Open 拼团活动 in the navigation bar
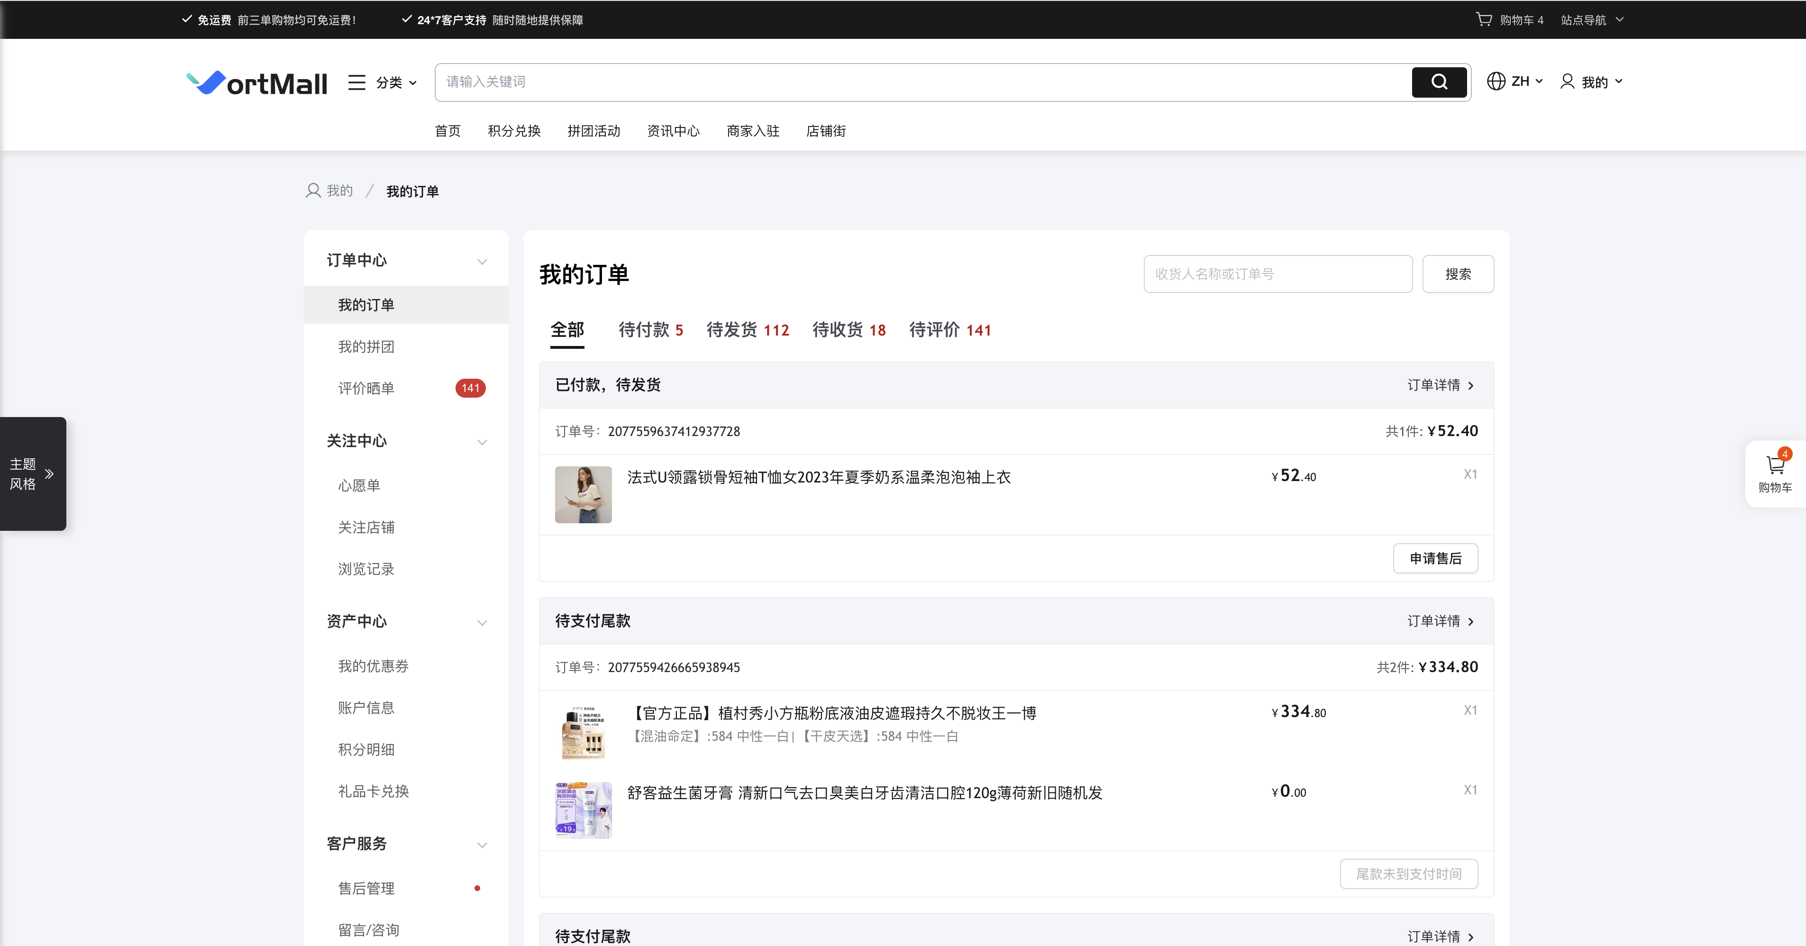The width and height of the screenshot is (1806, 946). 594,131
